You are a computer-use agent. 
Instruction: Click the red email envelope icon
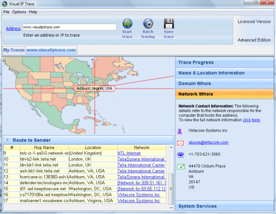point(180,143)
